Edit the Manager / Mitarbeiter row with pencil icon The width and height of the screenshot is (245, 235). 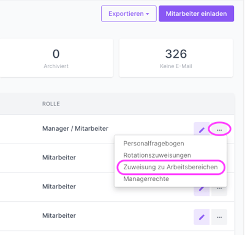(x=202, y=129)
